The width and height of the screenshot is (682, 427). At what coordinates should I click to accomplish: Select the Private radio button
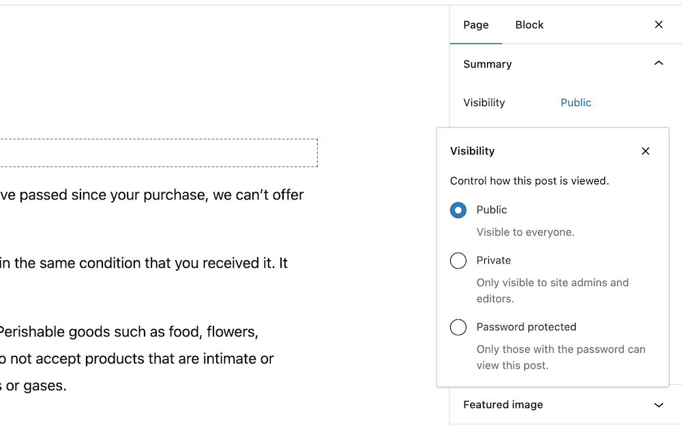coord(458,261)
